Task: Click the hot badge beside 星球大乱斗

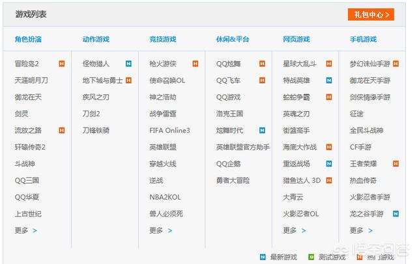Action: tap(328, 64)
